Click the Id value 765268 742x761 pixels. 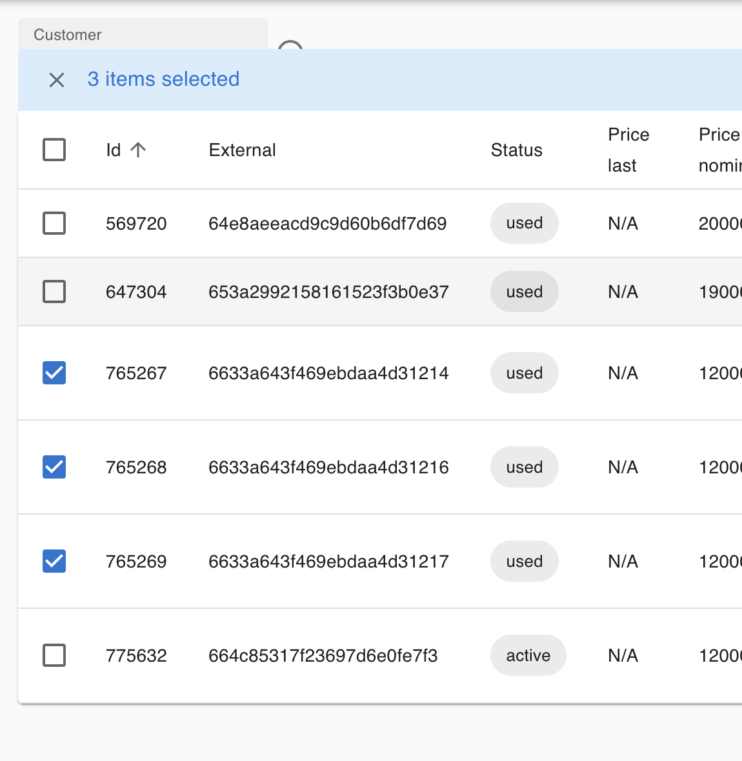click(x=136, y=468)
